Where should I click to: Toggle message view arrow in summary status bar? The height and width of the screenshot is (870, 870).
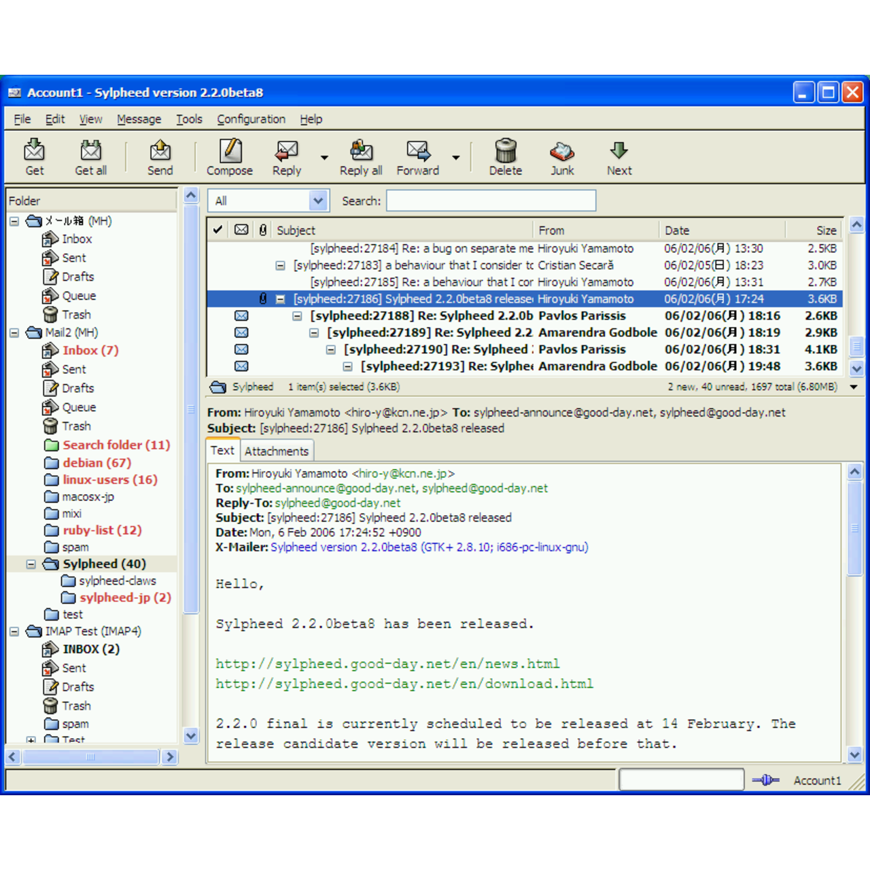(x=854, y=387)
